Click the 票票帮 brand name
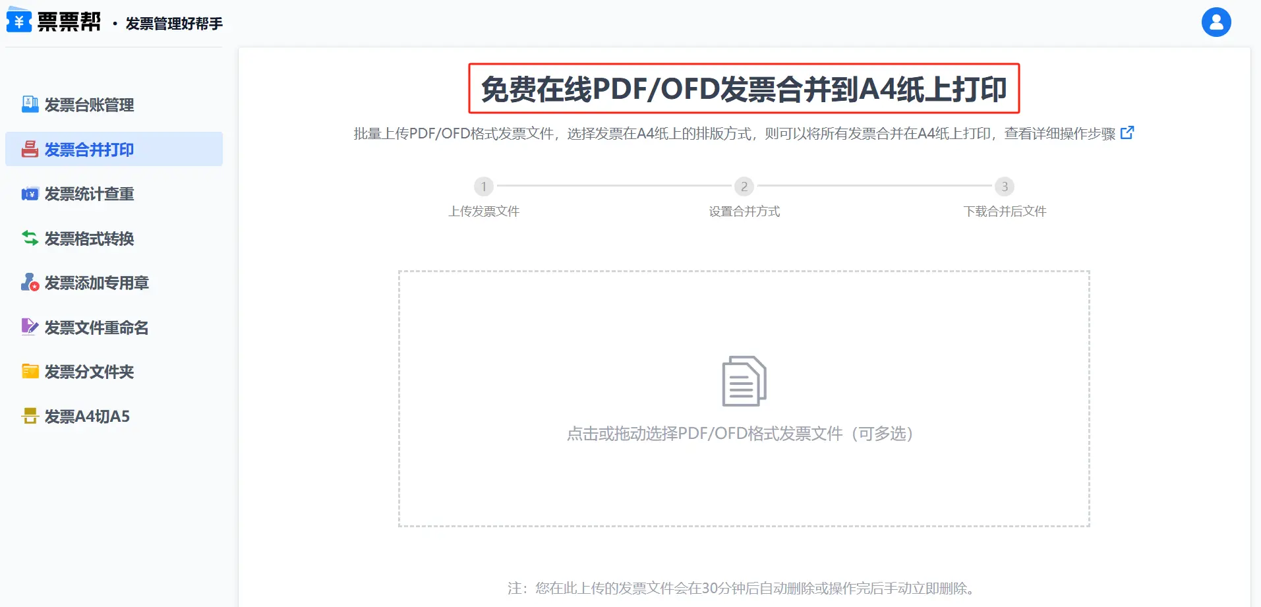 [x=69, y=22]
